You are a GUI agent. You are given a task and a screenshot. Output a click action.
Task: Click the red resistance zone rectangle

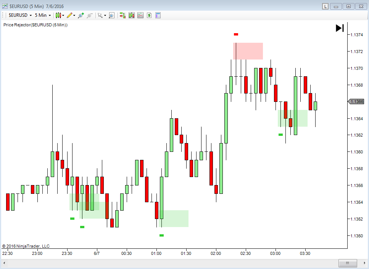click(248, 51)
